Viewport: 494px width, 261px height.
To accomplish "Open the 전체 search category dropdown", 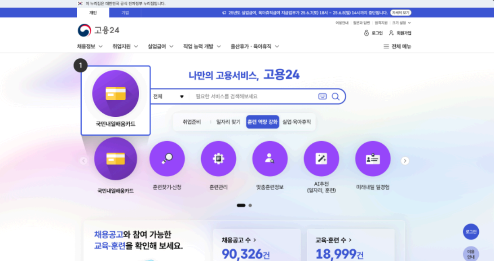I will click(168, 96).
